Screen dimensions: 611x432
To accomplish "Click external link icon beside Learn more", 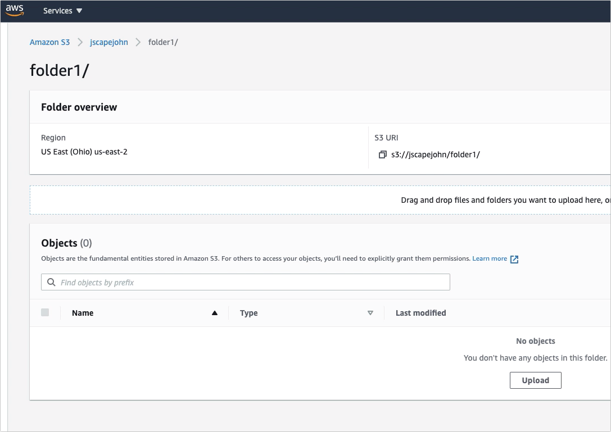I will pyautogui.click(x=514, y=260).
